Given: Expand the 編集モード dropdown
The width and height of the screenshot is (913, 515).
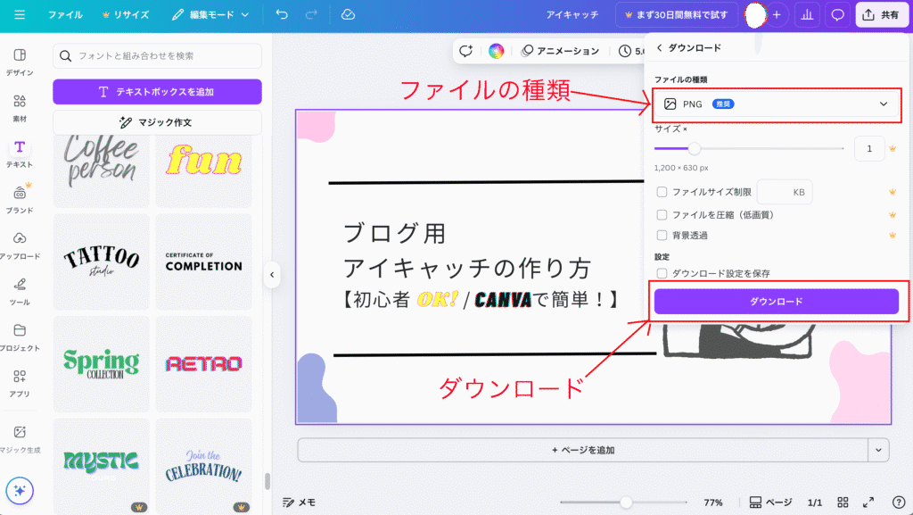Looking at the screenshot, I should [210, 14].
